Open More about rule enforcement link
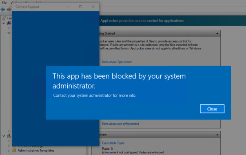Image resolution: width=246 pixels, height=155 pixels. [x=120, y=124]
